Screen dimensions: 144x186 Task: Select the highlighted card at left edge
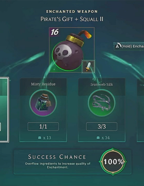click(x=4, y=110)
